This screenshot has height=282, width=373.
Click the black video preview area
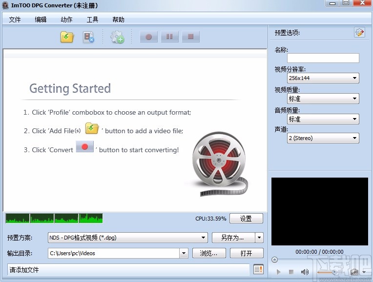pos(320,211)
